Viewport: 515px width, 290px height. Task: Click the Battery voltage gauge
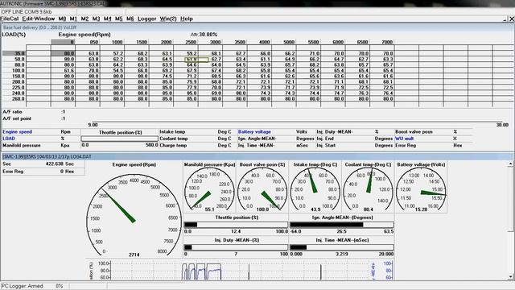(421, 190)
